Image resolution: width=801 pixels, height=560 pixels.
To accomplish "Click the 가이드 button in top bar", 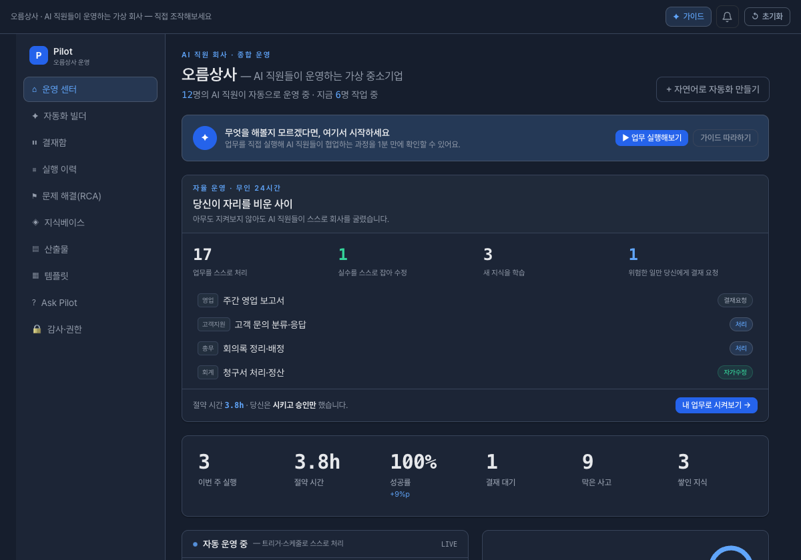I will 688,17.
